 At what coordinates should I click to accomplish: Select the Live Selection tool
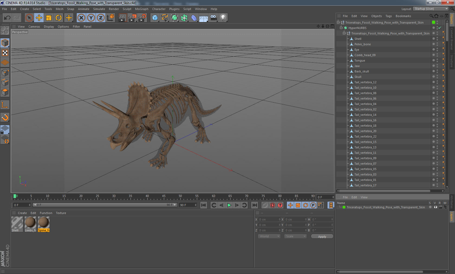(29, 18)
